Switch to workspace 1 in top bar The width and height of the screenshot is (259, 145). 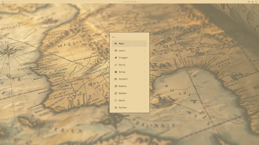[x=6, y=2]
